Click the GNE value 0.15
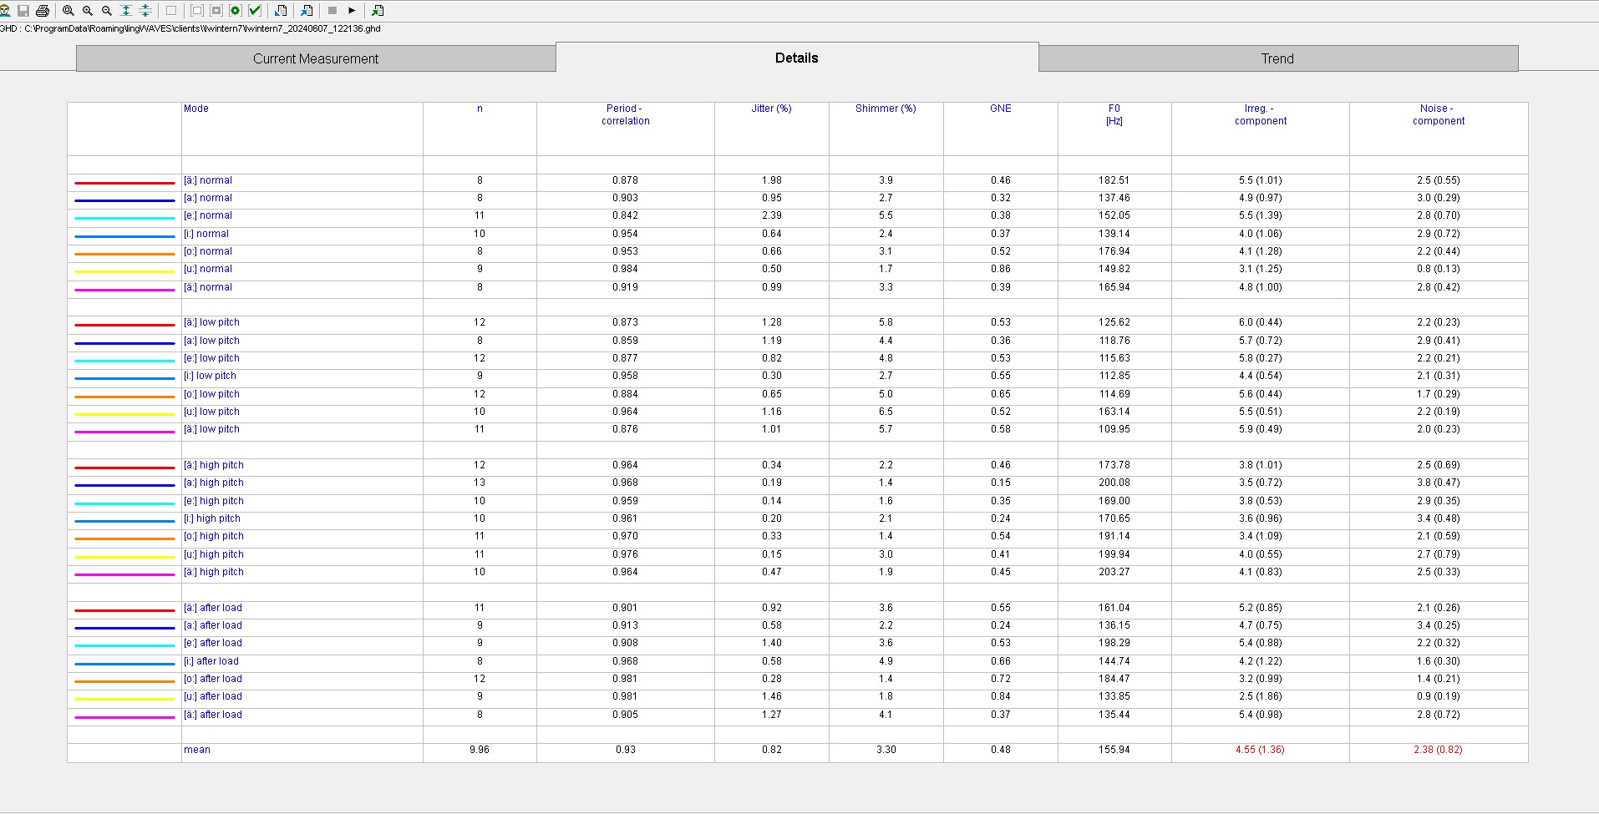 (1001, 483)
